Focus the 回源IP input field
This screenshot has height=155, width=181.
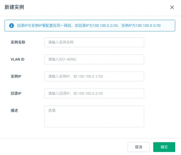[94, 93]
